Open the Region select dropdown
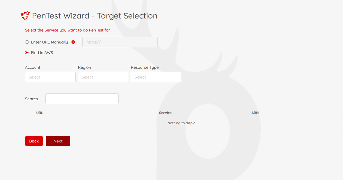Screen dimensions: 343x180 pyautogui.click(x=103, y=77)
